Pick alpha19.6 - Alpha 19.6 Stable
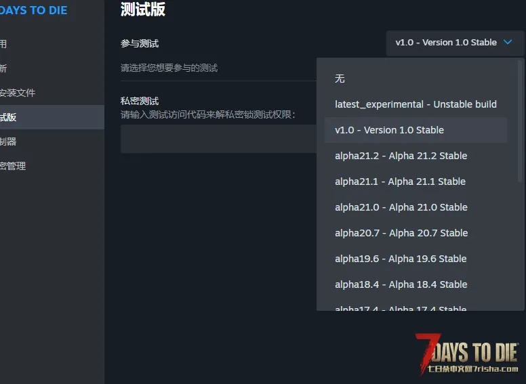Screen dimensions: 526x384 [x=416, y=259]
